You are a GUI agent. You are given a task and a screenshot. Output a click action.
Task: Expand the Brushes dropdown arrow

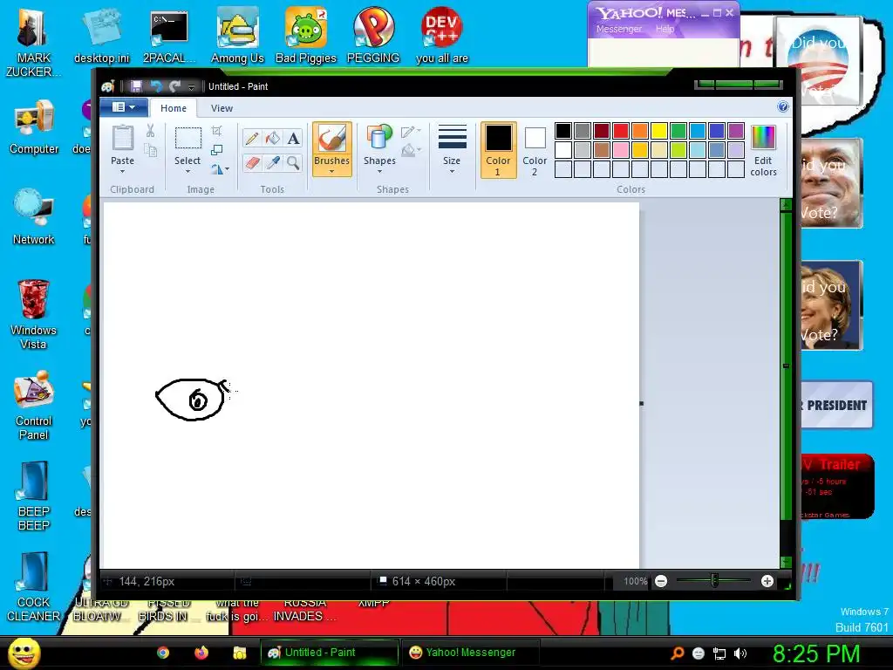pos(332,172)
